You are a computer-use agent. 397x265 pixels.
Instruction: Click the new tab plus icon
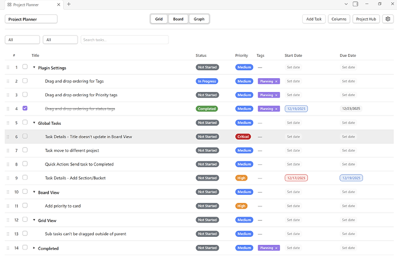(x=69, y=4)
